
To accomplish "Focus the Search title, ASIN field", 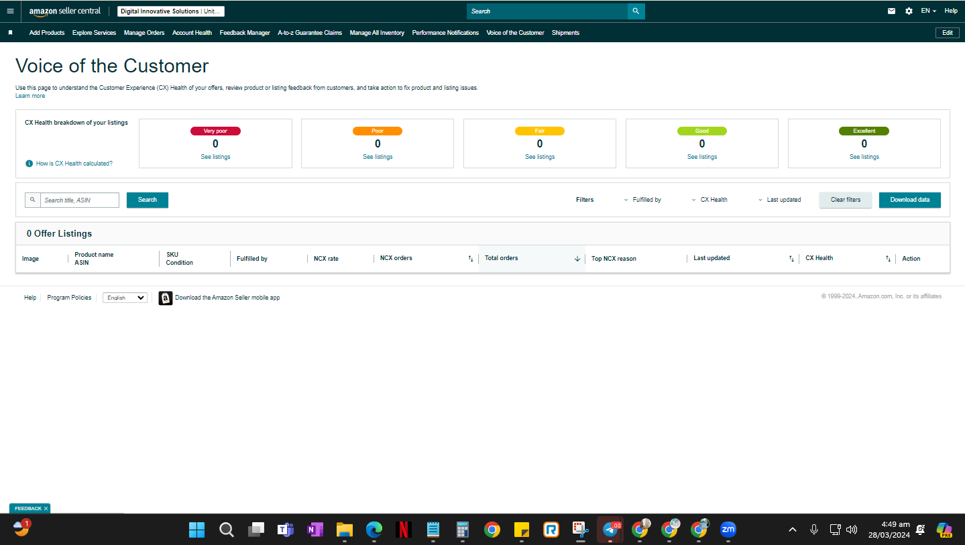I will [80, 200].
